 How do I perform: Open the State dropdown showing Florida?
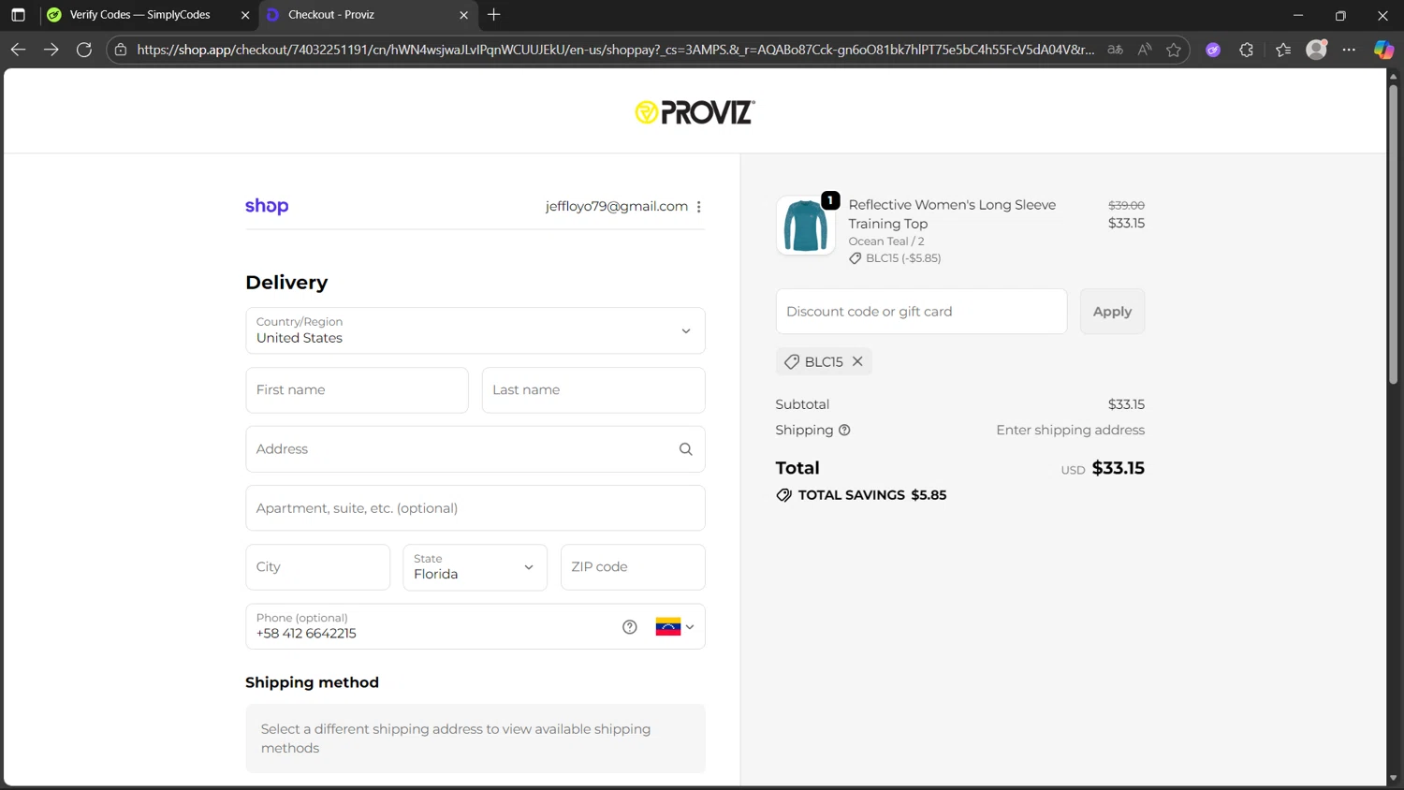click(x=475, y=567)
